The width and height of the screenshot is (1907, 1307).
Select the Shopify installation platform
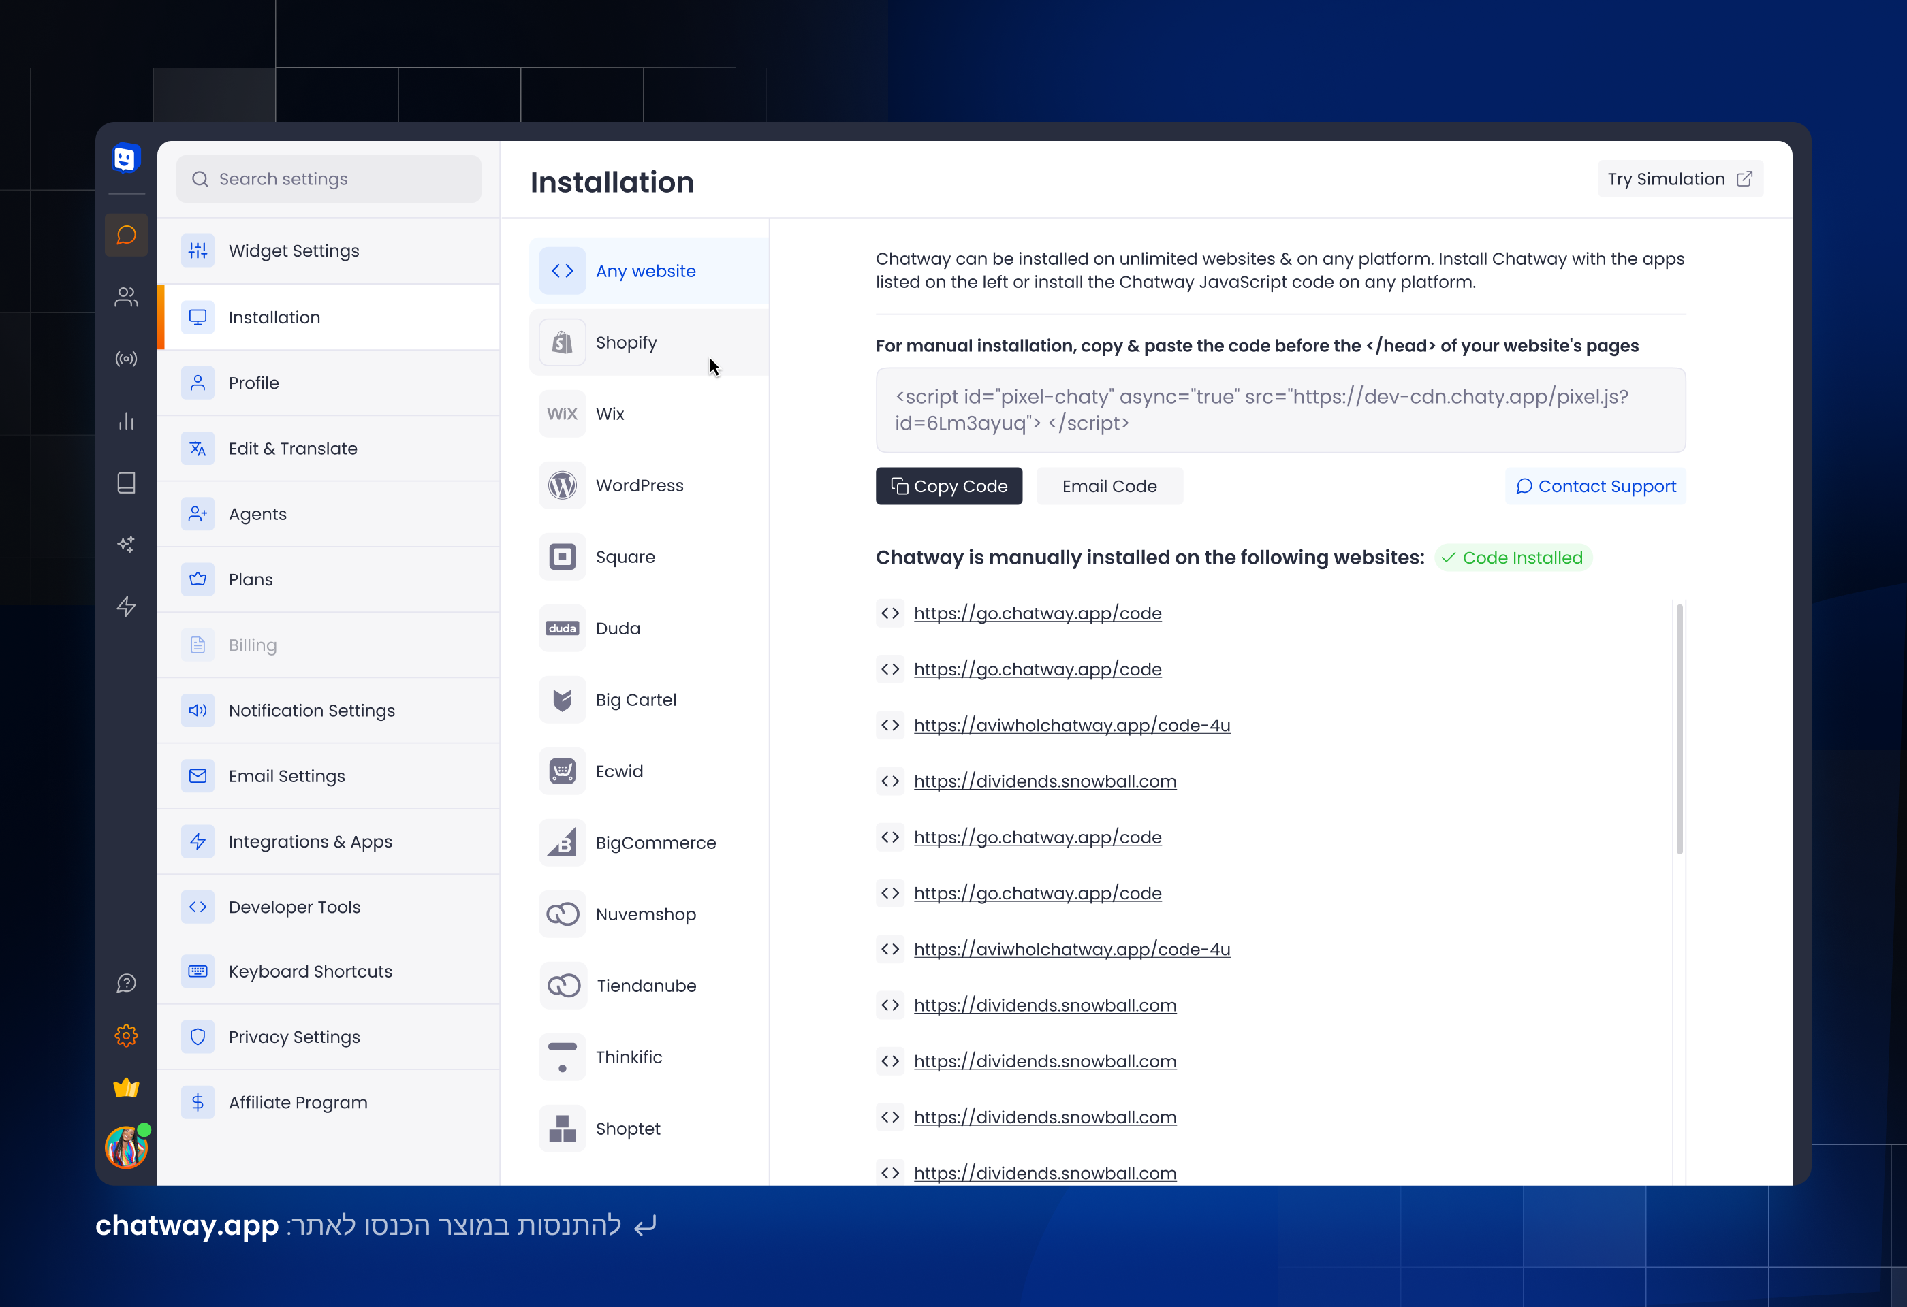[649, 342]
